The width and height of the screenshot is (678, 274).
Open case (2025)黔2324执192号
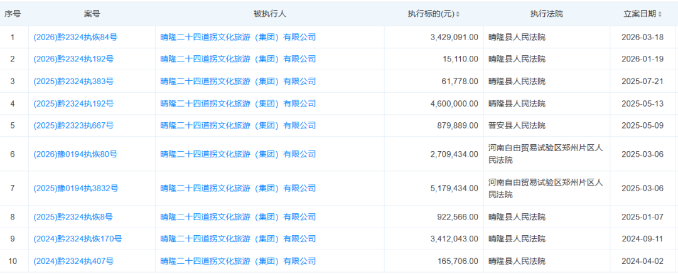click(x=73, y=103)
